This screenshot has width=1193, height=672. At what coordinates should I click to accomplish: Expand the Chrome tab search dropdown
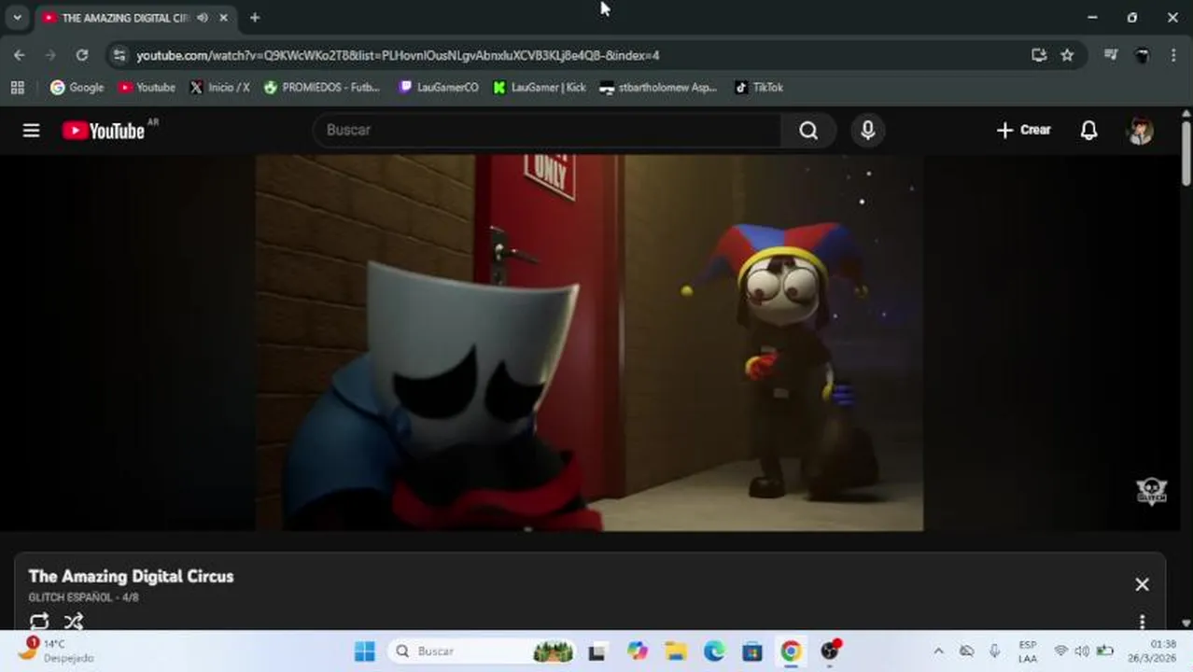point(17,18)
